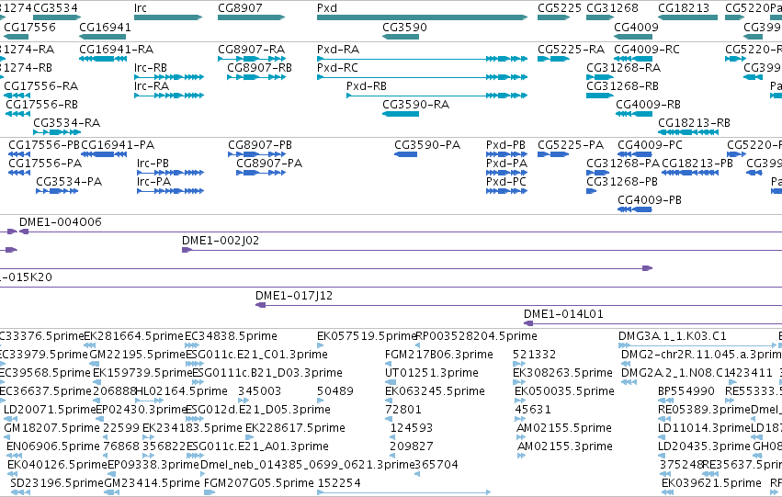Select the BP554990 EST label
Screen dimensions: 782x497
[686, 392]
